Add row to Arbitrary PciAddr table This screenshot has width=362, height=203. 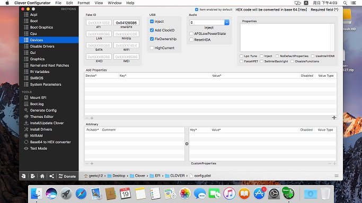click(92, 164)
